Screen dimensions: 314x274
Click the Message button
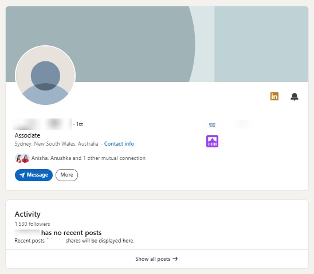(34, 175)
